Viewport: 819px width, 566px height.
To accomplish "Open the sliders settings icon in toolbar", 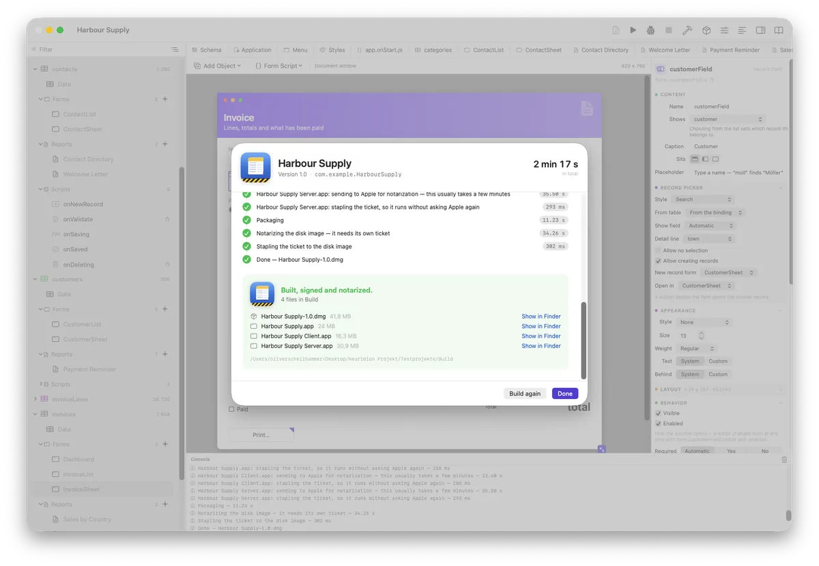I will point(724,30).
